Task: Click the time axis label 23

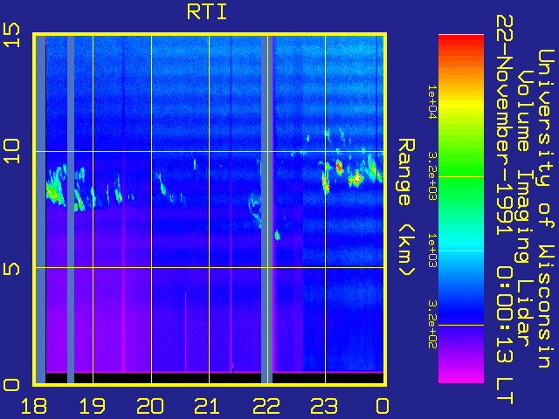Action: (x=324, y=406)
